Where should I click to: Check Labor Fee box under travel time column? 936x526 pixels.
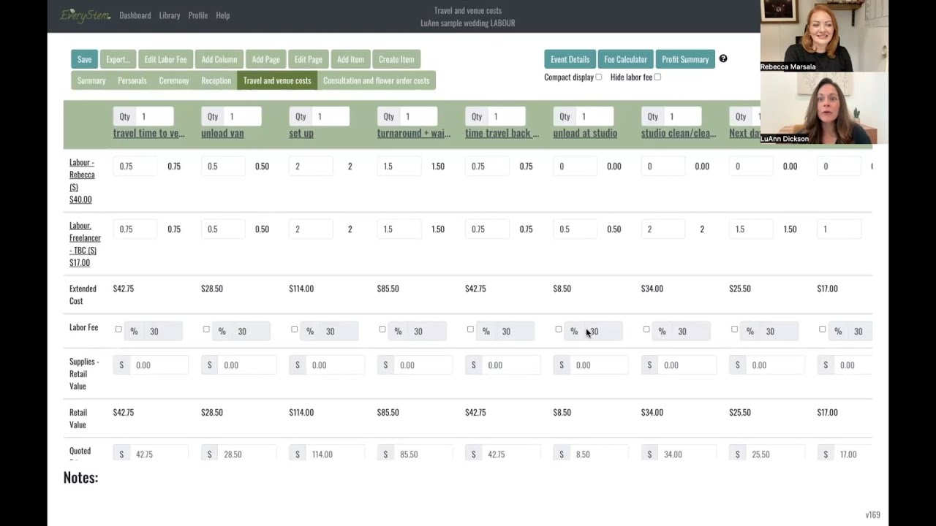click(118, 329)
